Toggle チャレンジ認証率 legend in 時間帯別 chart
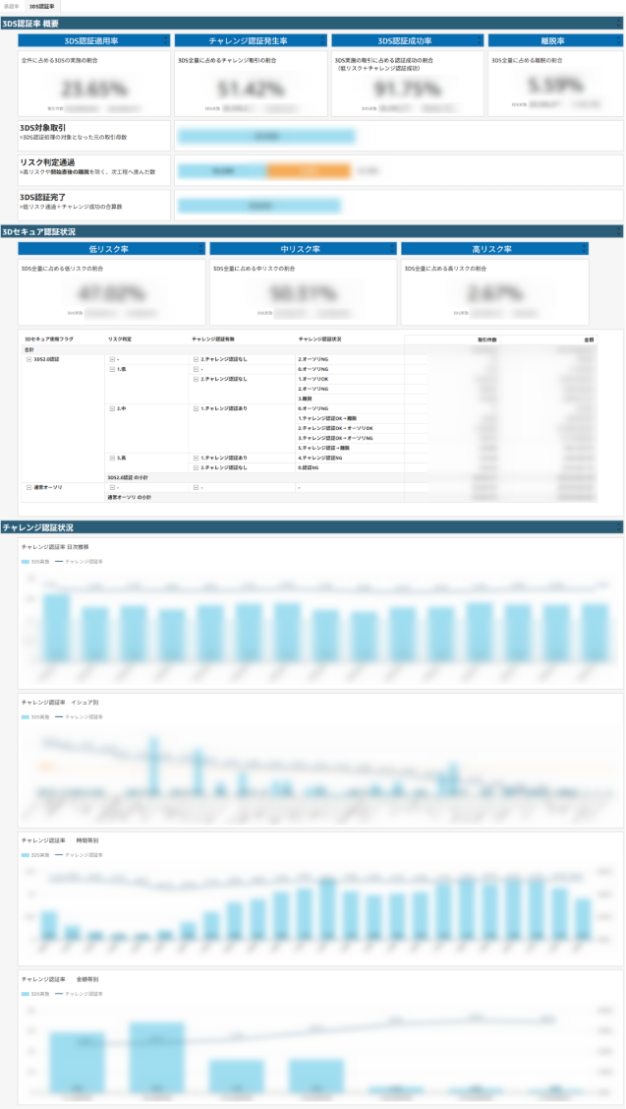 (x=79, y=855)
